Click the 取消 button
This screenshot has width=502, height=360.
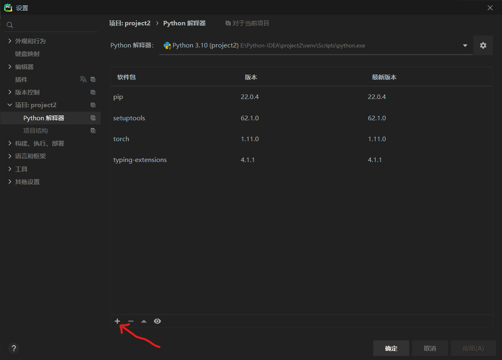[430, 348]
